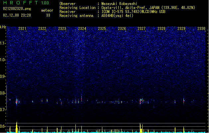This screenshot has width=209, height=133.
Task: Click the 1.1 kHz frequency tick label
Action: tap(3, 43)
